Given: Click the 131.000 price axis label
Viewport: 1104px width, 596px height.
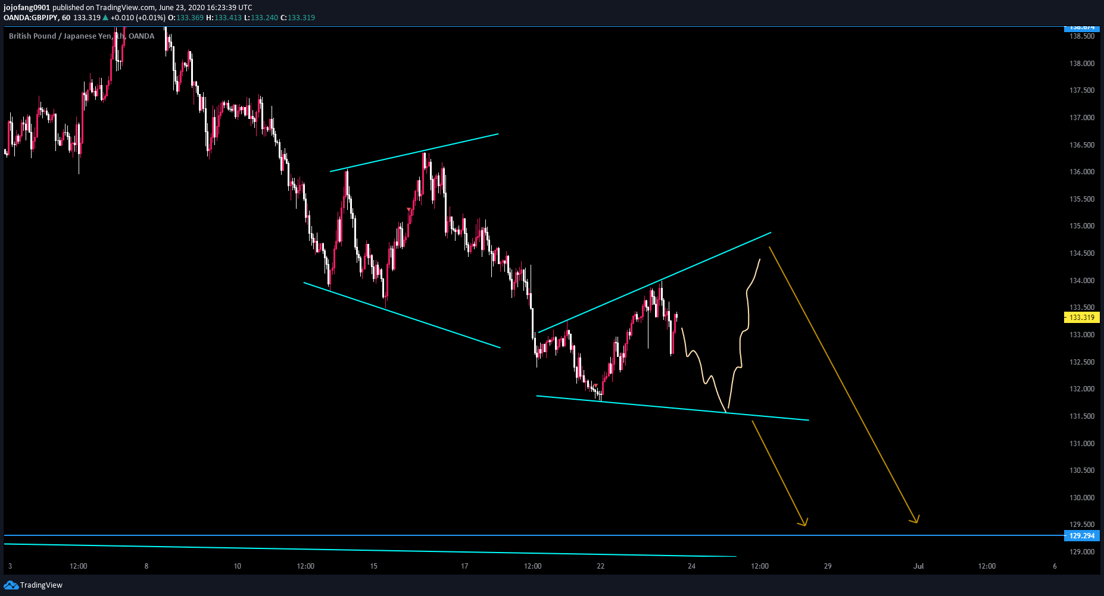Looking at the screenshot, I should (x=1082, y=444).
